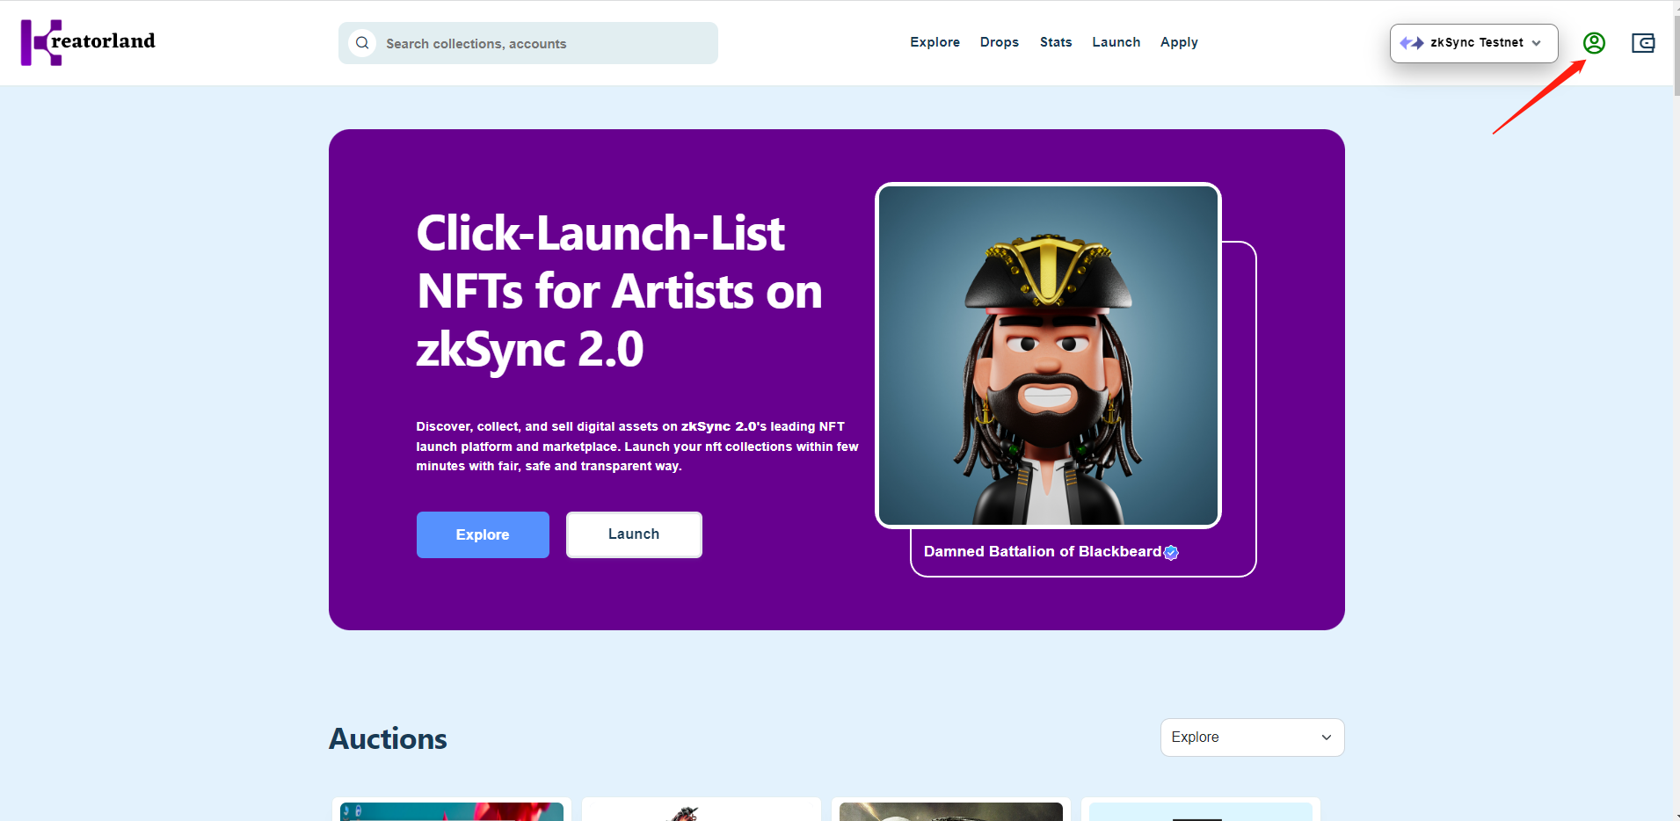Open the Auctions Explore dropdown
Viewport: 1680px width, 821px height.
coord(1252,737)
